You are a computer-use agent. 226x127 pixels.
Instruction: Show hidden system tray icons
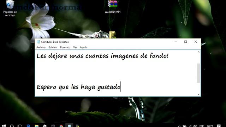[179, 126]
